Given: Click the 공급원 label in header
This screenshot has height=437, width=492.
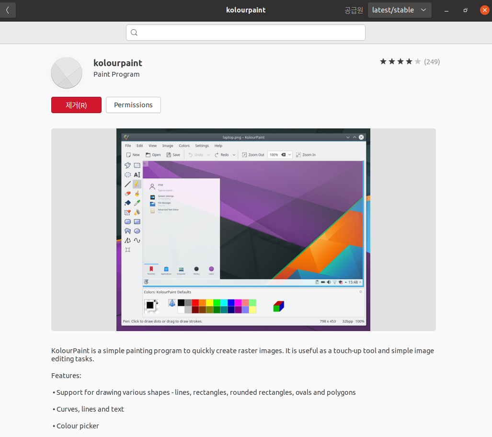Looking at the screenshot, I should click(x=354, y=10).
